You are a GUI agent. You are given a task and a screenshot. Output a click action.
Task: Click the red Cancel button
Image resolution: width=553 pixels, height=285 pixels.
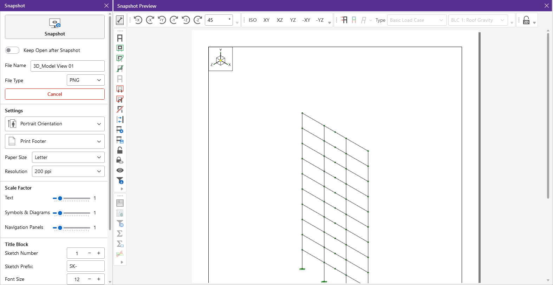(x=55, y=94)
